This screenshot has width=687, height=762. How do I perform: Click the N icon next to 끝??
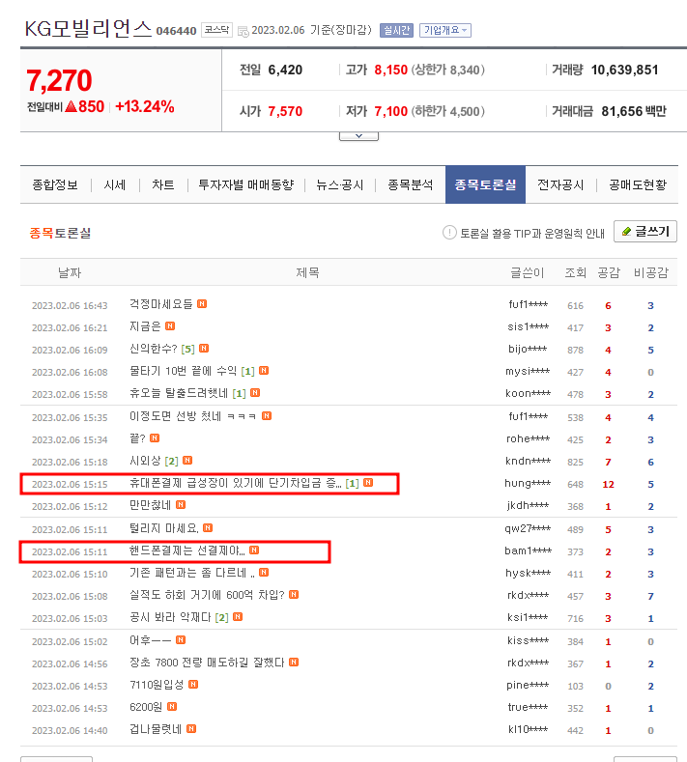[155, 438]
